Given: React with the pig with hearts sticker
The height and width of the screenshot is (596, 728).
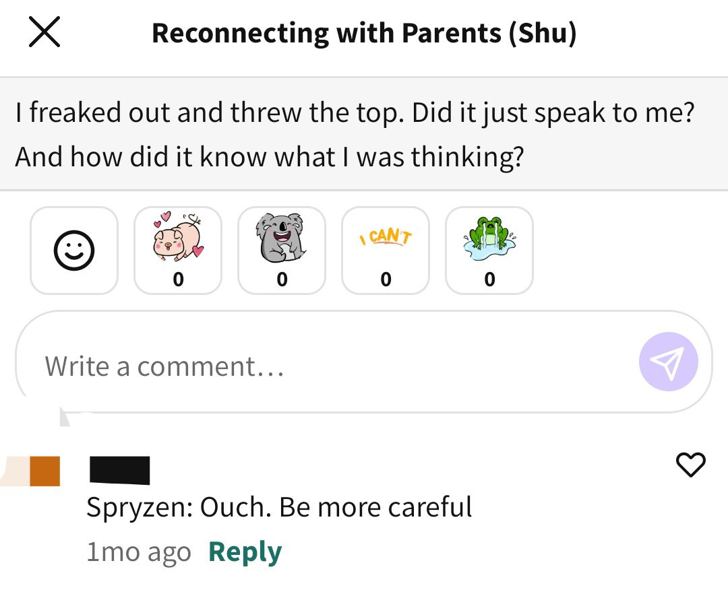Looking at the screenshot, I should coord(178,251).
